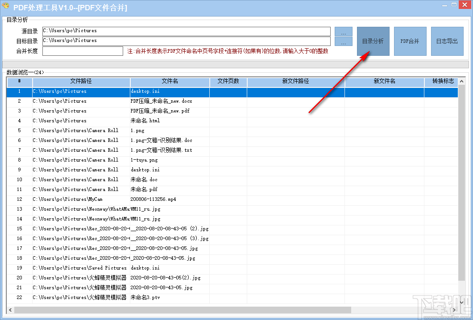Image resolution: width=473 pixels, height=320 pixels.
Task: Click row number 10 cell
Action: pos(20,180)
